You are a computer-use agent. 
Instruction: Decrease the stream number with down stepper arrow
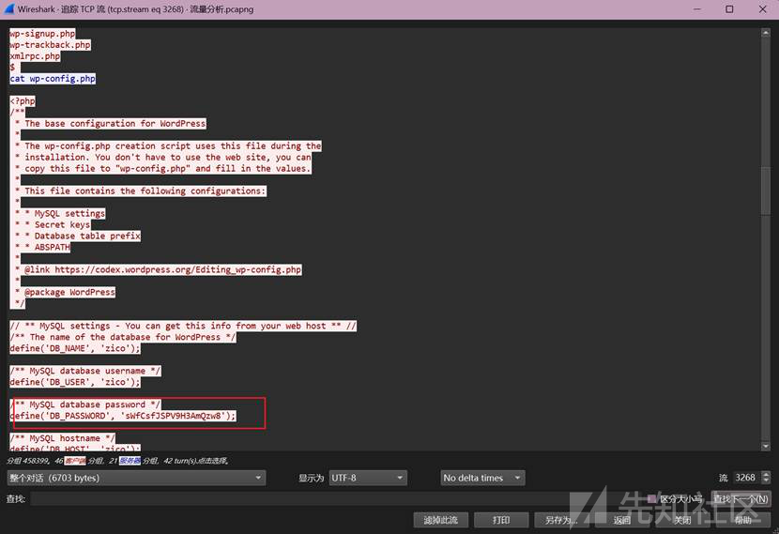tap(766, 481)
